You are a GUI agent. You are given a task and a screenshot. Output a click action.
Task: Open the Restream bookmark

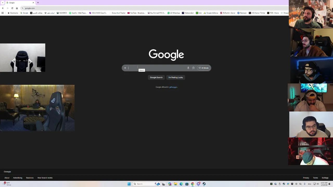point(242,13)
